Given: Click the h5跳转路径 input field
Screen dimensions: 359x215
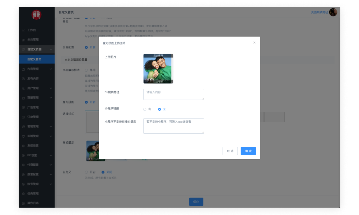Looking at the screenshot, I should pos(173,94).
